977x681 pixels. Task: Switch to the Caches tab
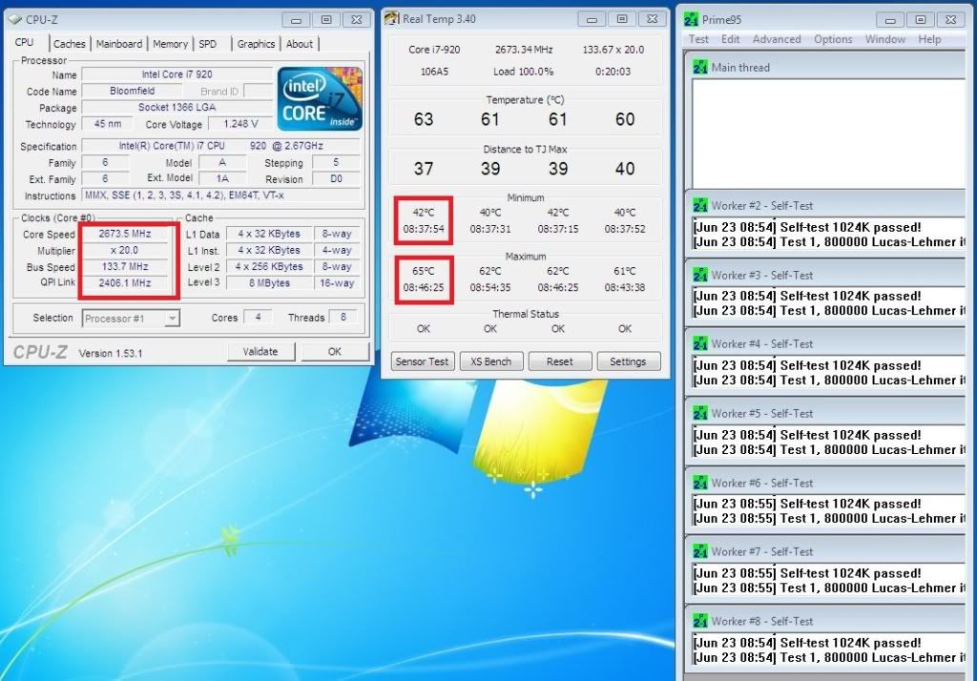coord(69,44)
